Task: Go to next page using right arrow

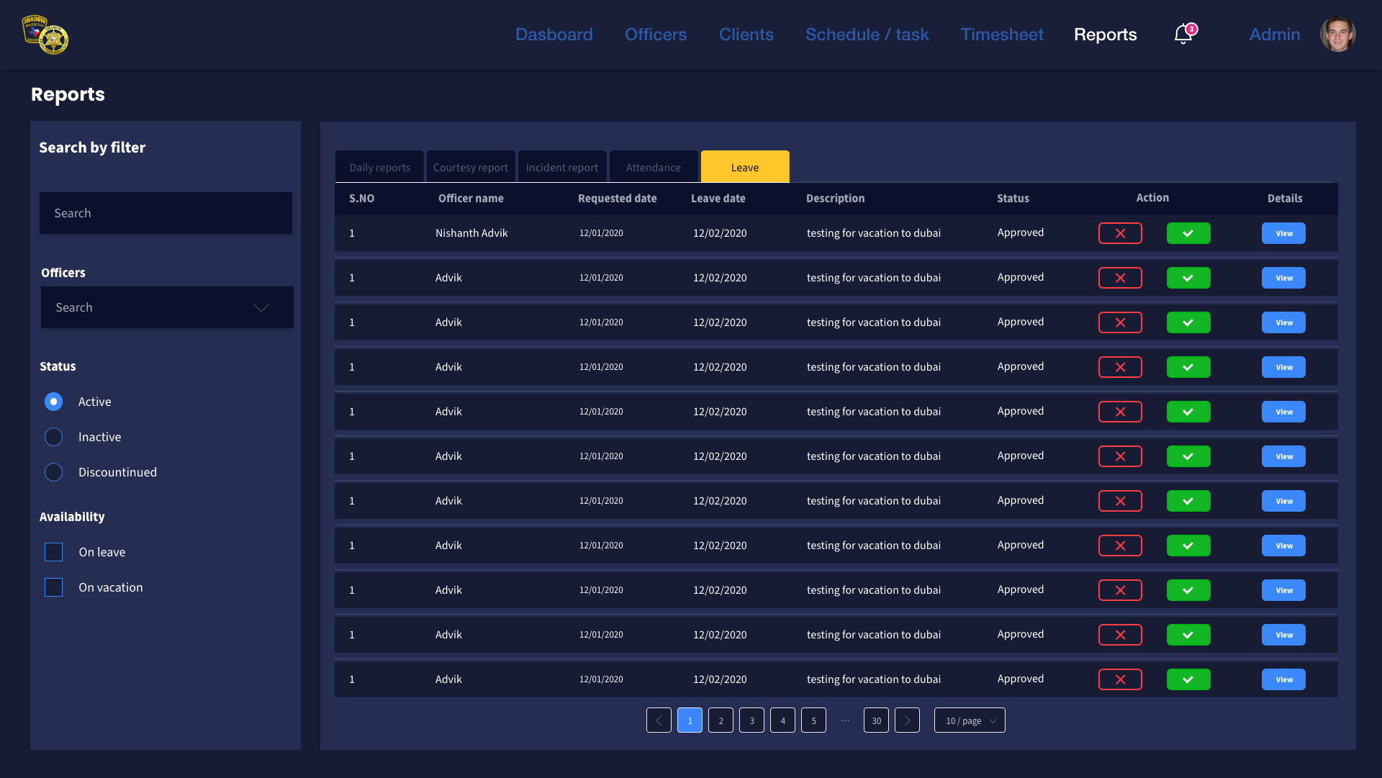Action: click(x=907, y=720)
